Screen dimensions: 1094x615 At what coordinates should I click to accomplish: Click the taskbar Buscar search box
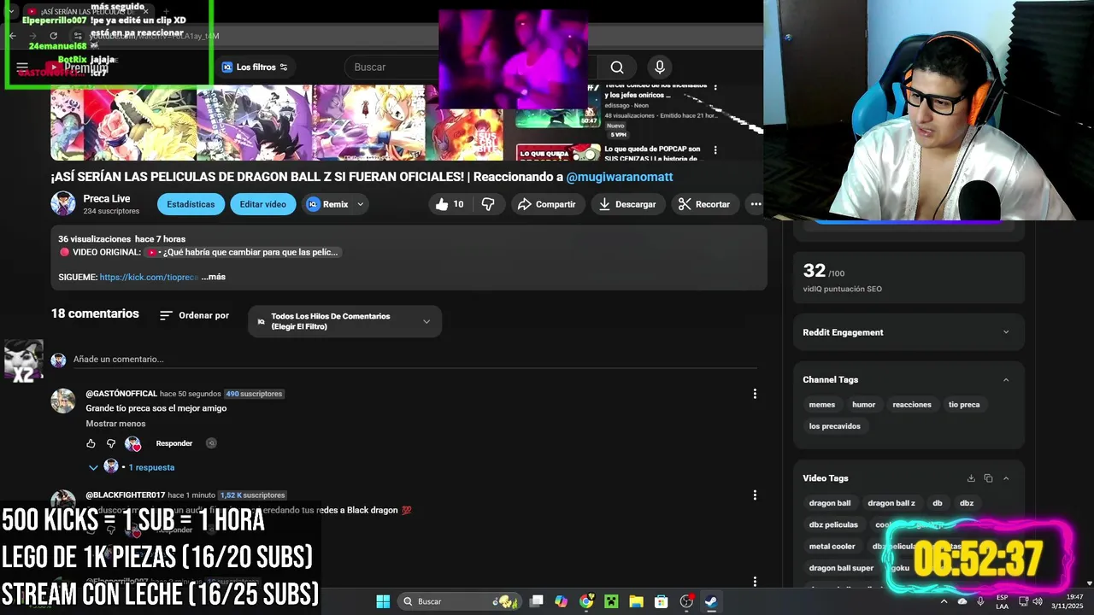click(x=460, y=601)
